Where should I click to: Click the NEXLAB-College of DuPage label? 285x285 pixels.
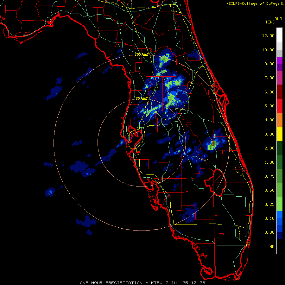(253, 3)
